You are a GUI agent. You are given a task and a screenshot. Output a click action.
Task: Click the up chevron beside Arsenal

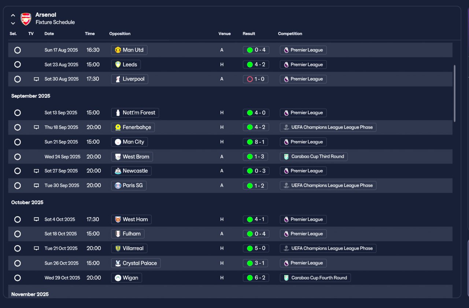coord(13,15)
